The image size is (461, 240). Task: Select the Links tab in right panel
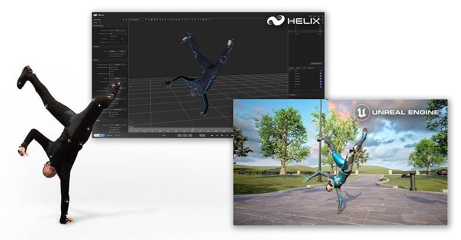point(304,68)
